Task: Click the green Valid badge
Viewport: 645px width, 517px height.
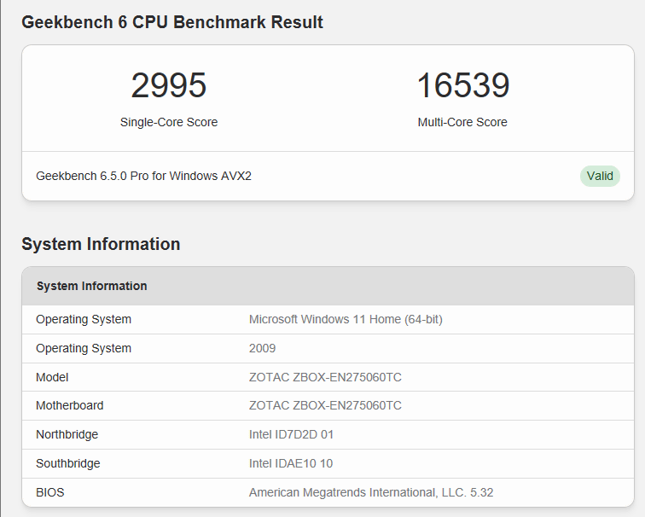Action: click(x=600, y=176)
